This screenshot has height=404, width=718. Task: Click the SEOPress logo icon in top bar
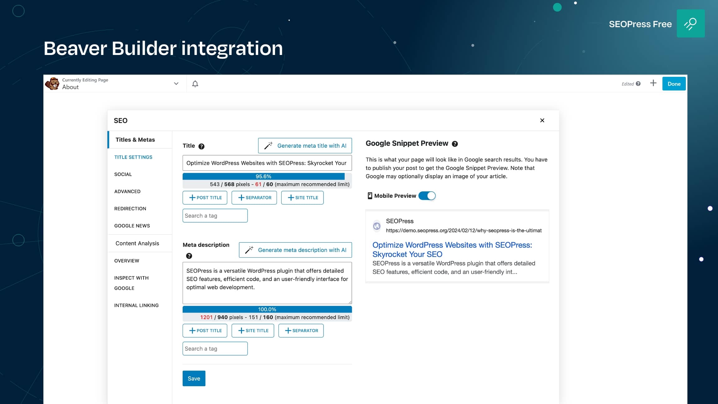click(x=691, y=23)
